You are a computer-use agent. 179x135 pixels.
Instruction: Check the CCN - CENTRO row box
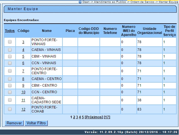click(x=10, y=92)
